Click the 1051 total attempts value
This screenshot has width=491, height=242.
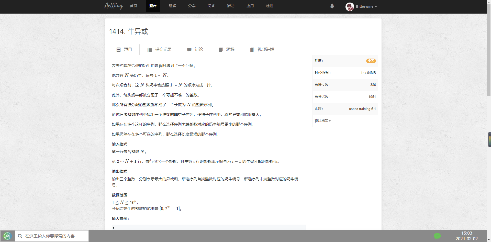coord(372,97)
